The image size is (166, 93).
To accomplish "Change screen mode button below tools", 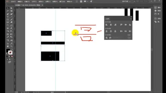I will coord(10,62).
